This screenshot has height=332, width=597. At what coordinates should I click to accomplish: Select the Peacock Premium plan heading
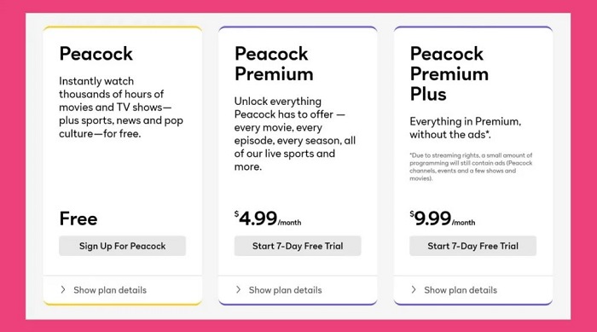(274, 64)
